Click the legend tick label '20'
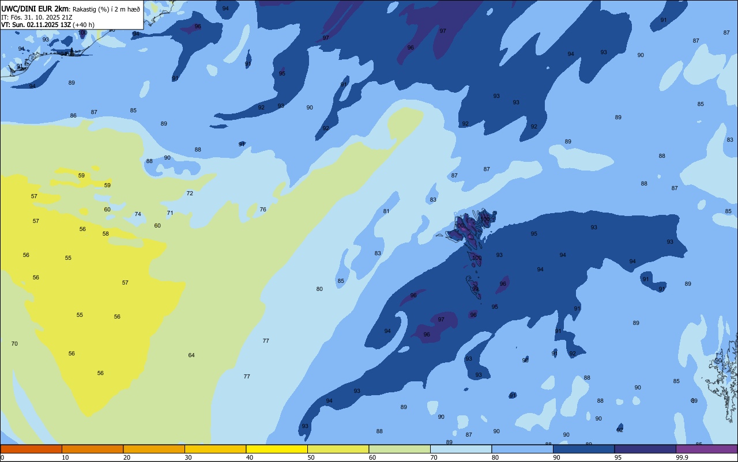Image resolution: width=738 pixels, height=462 pixels. (x=127, y=457)
